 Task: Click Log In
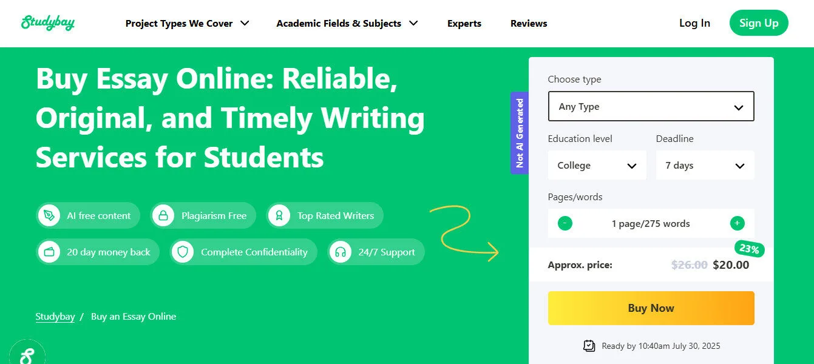(694, 23)
